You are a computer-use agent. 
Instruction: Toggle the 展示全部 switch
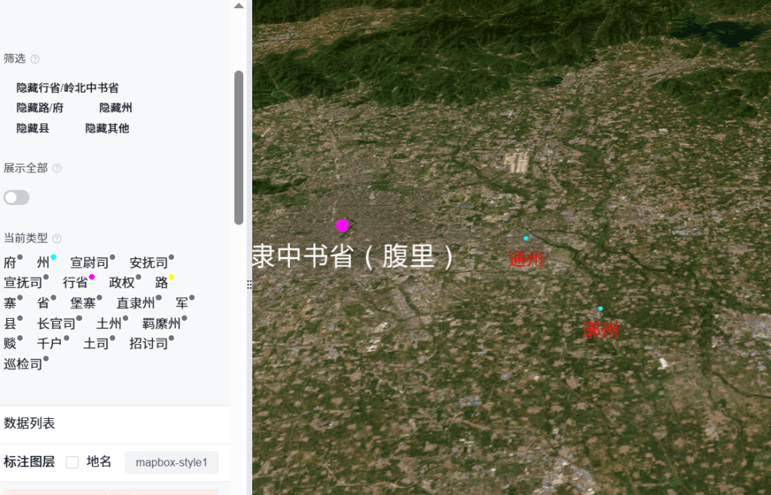17,197
